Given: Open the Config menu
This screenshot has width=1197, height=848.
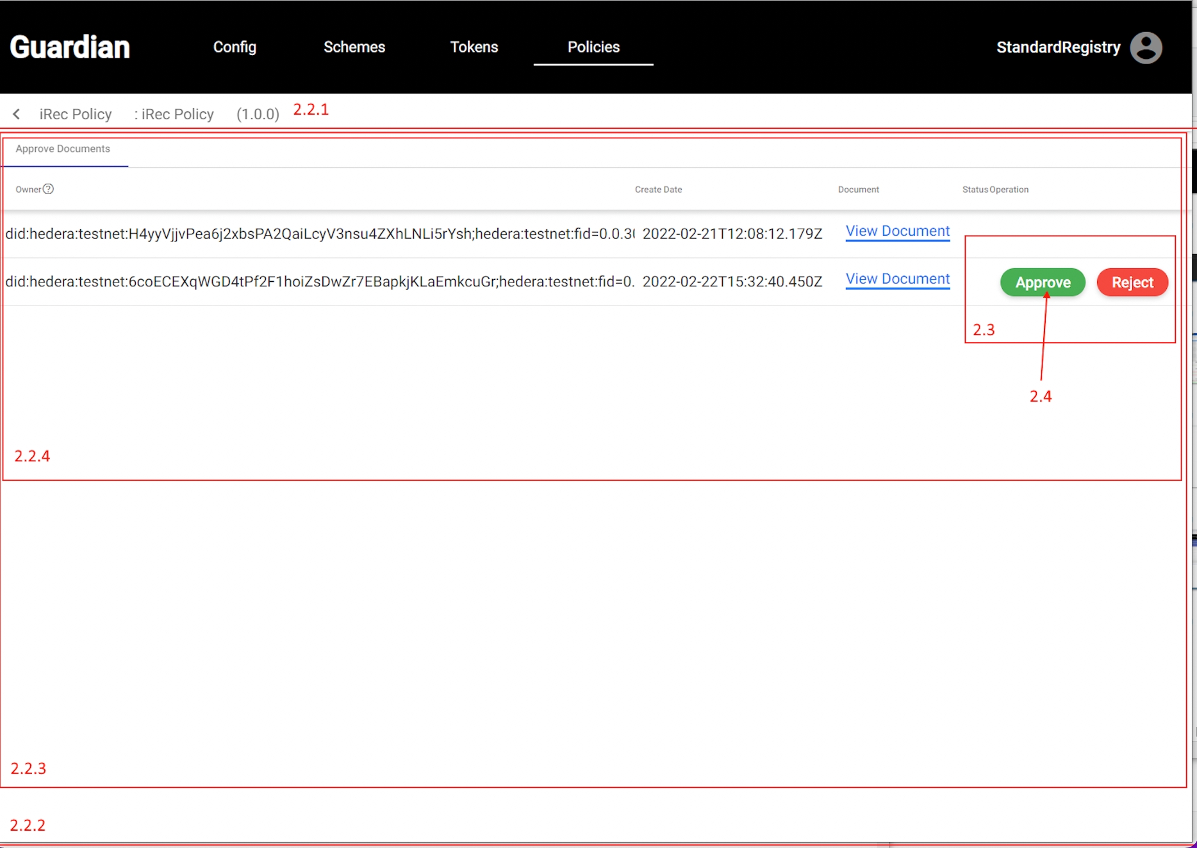Looking at the screenshot, I should (235, 47).
